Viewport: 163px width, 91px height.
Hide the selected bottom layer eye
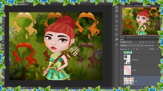click(121, 81)
